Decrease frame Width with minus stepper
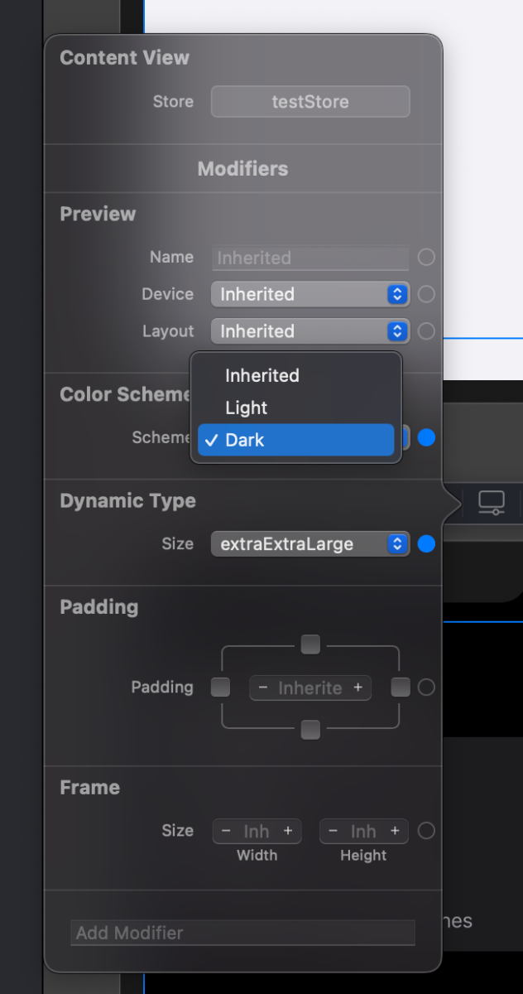 click(227, 831)
